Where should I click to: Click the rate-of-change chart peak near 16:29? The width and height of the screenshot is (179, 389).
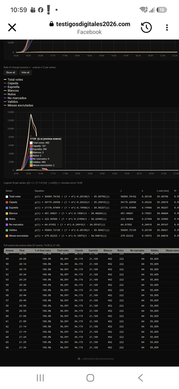click(x=31, y=114)
